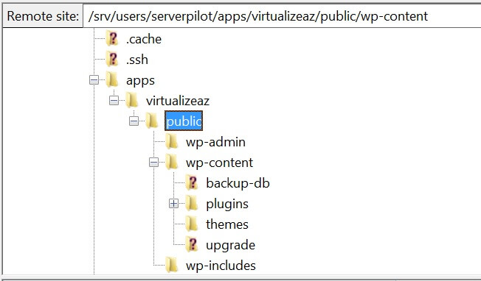Click the .ssh question-mark folder icon

[112, 59]
